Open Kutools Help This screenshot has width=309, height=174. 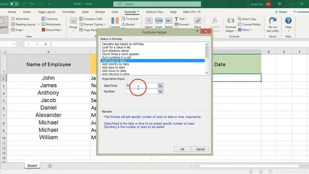point(288,24)
